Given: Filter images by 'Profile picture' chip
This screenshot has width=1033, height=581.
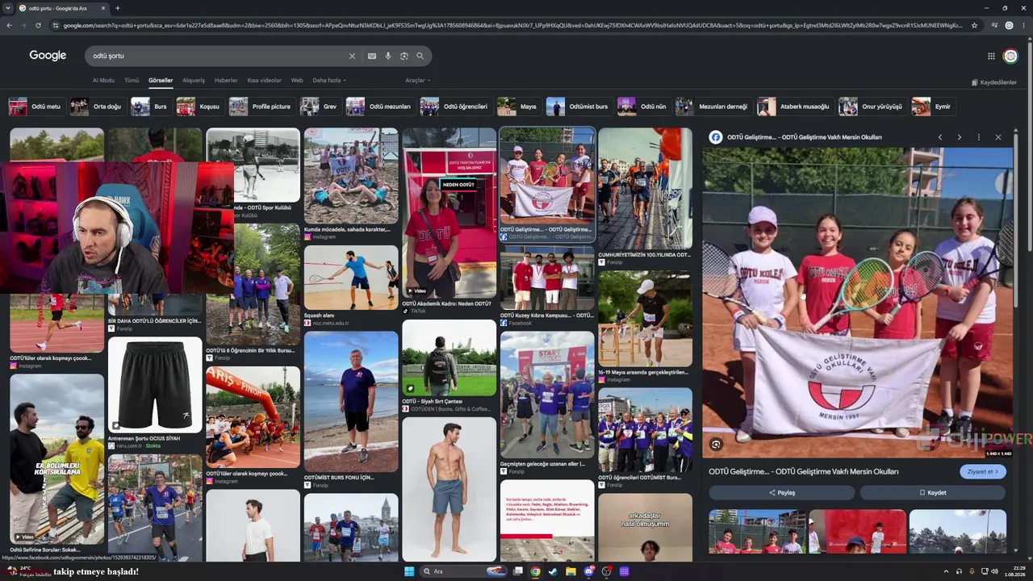Looking at the screenshot, I should pyautogui.click(x=261, y=107).
